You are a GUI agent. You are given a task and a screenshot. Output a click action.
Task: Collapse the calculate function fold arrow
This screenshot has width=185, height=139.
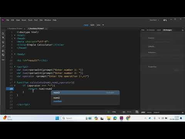15,82
